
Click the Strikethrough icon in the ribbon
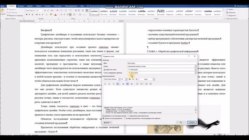pos(37,15)
